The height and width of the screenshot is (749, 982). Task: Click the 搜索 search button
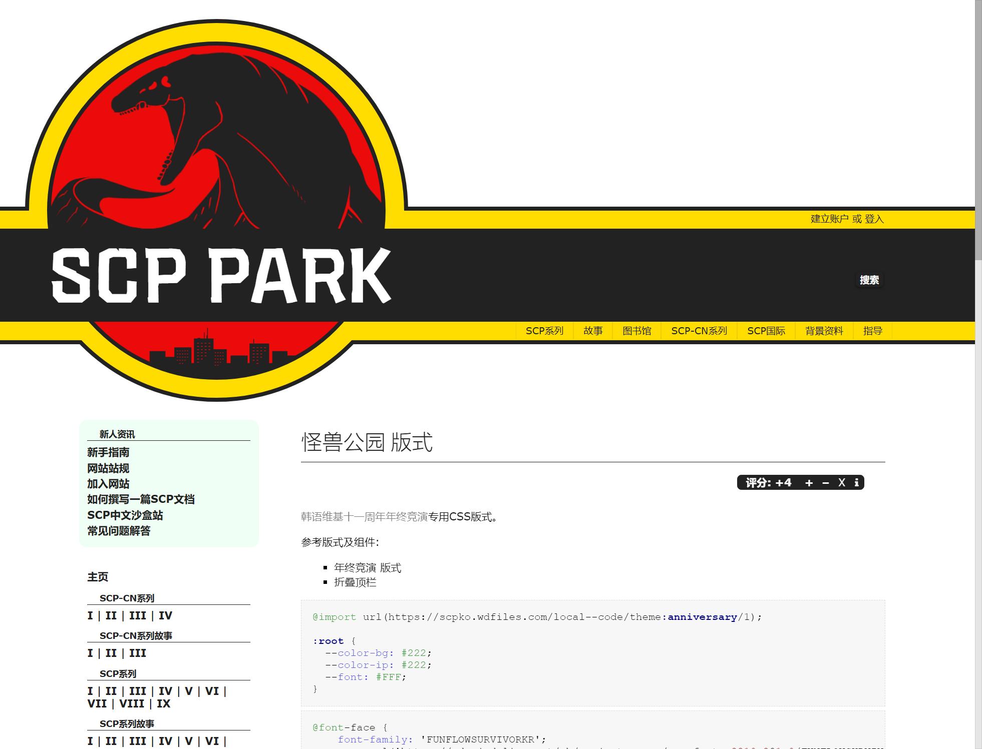869,280
